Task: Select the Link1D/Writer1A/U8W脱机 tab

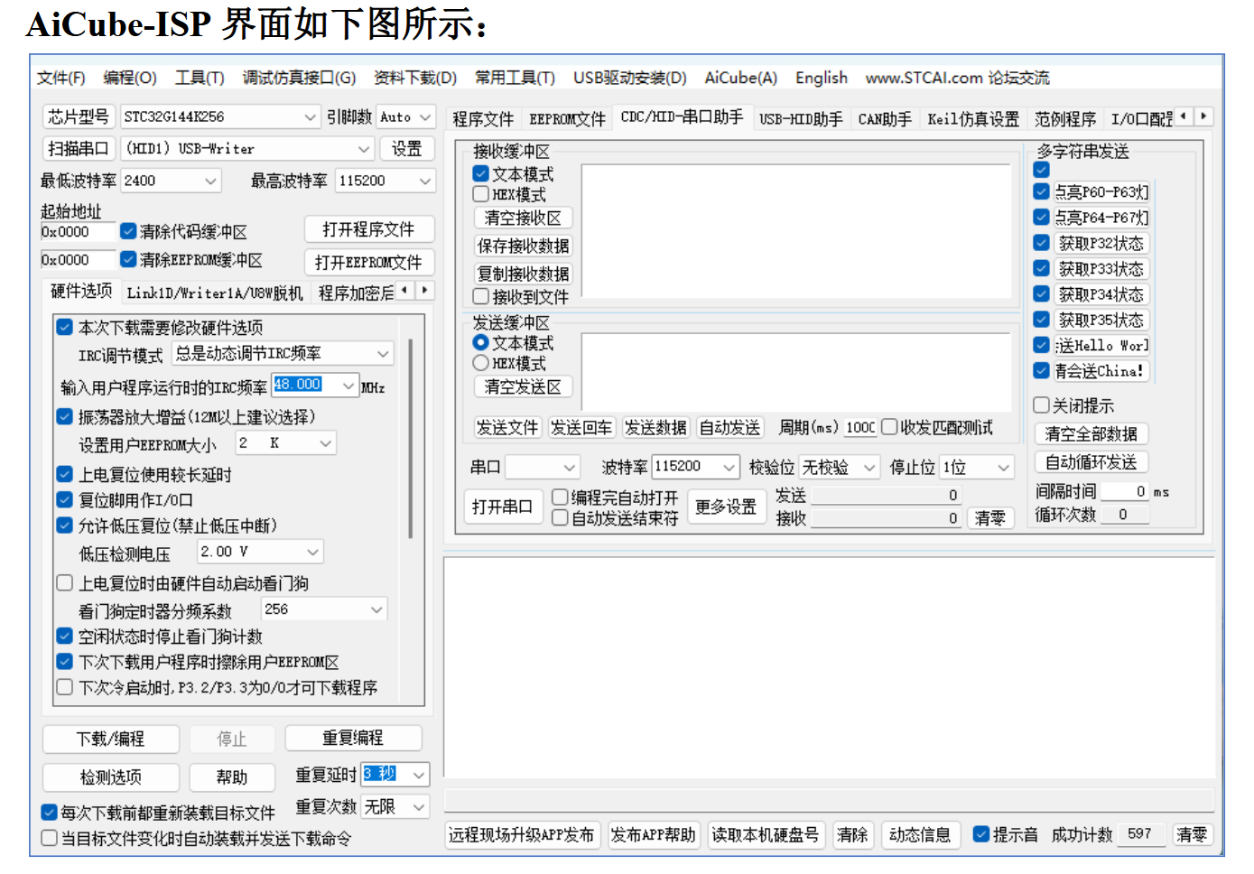Action: click(215, 293)
